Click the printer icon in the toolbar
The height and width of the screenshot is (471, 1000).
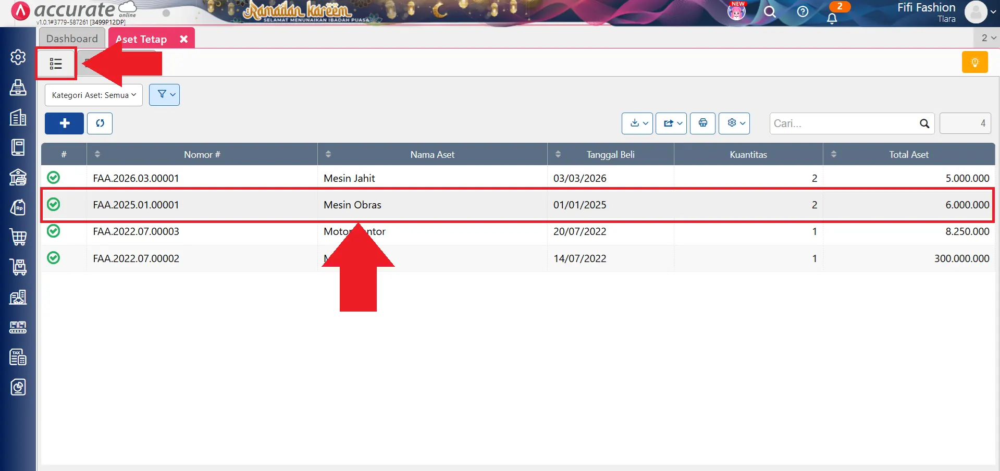702,123
